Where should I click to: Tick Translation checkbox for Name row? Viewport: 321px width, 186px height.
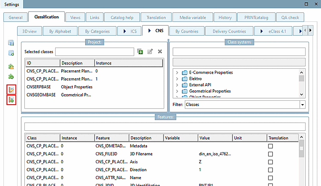(x=270, y=178)
